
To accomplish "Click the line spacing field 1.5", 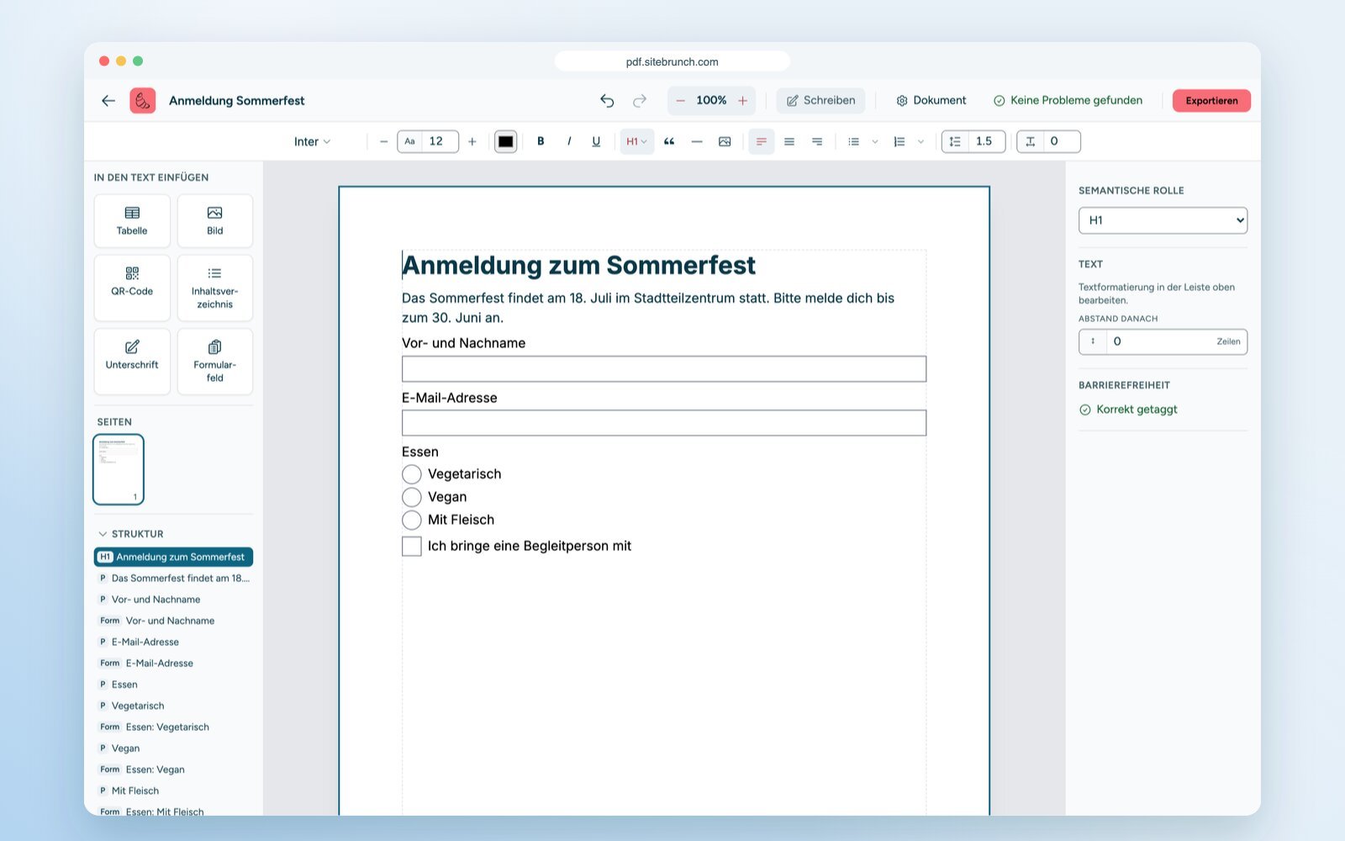I will click(x=973, y=141).
